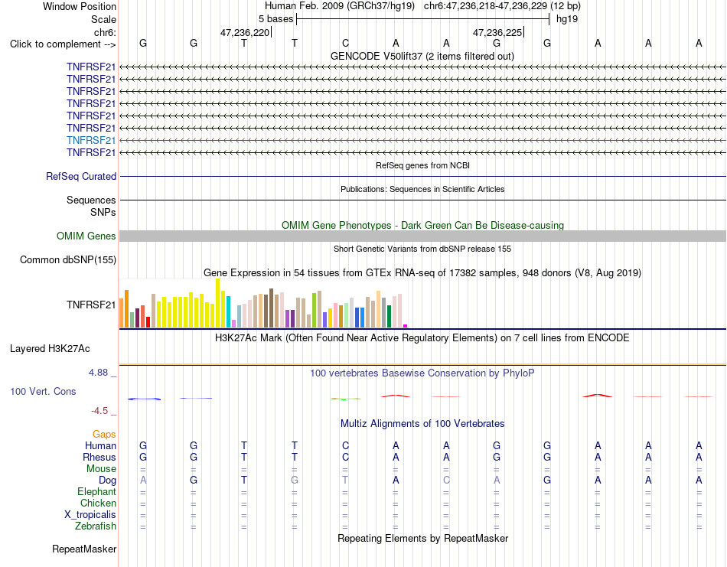
Task: Select the X_tropicalis alignment row label
Action: point(90,515)
